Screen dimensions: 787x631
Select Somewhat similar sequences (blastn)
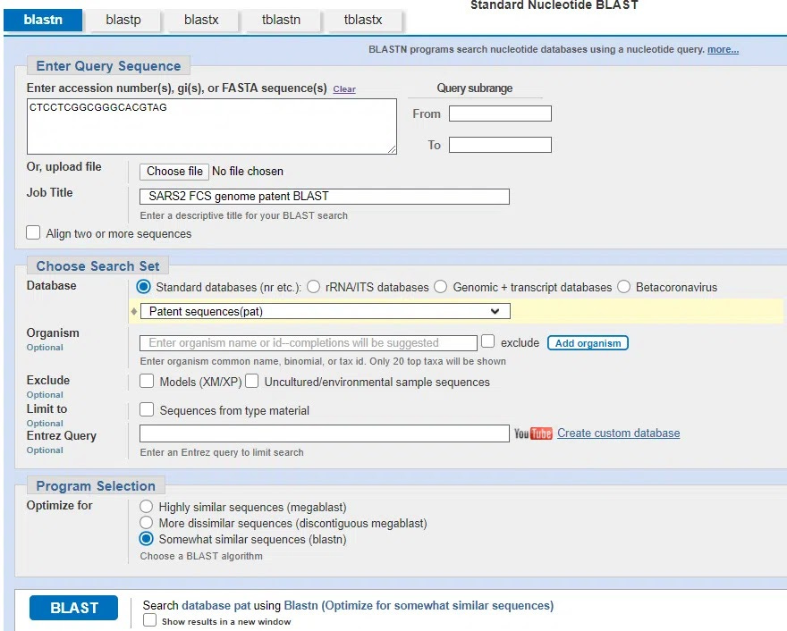click(146, 539)
